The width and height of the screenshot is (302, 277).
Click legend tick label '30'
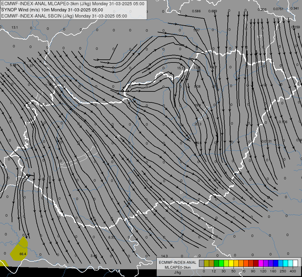[x=223, y=271]
